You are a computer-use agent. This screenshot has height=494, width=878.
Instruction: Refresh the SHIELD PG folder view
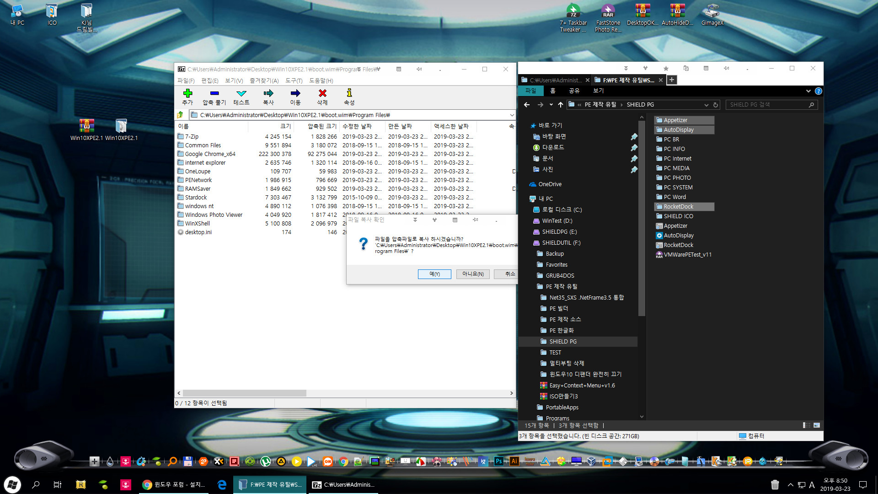click(x=716, y=105)
